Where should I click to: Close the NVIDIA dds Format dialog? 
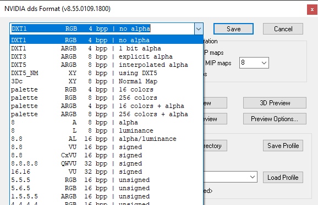tap(312, 9)
